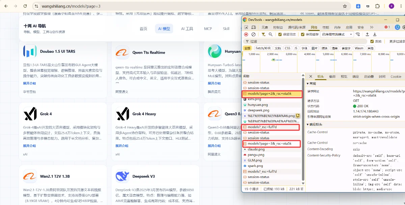Activate DevTools inspect element picker
The width and height of the screenshot is (405, 205).
(246, 27)
